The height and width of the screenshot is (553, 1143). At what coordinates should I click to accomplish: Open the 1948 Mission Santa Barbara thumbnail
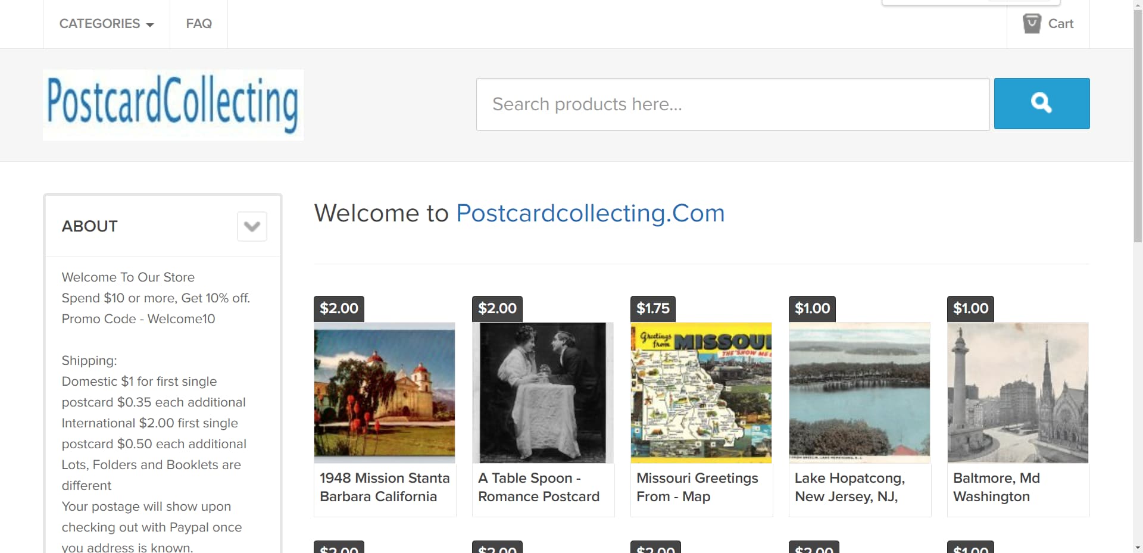point(385,393)
